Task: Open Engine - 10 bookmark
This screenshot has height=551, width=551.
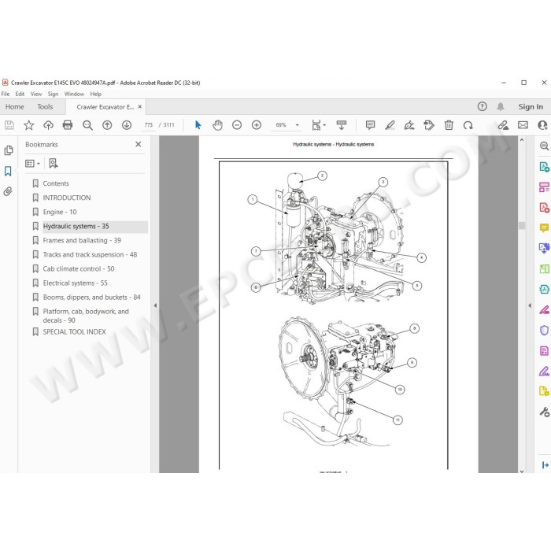Action: click(60, 212)
